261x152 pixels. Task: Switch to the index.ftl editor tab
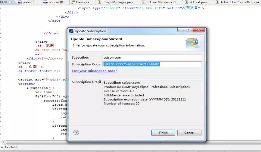point(27,2)
